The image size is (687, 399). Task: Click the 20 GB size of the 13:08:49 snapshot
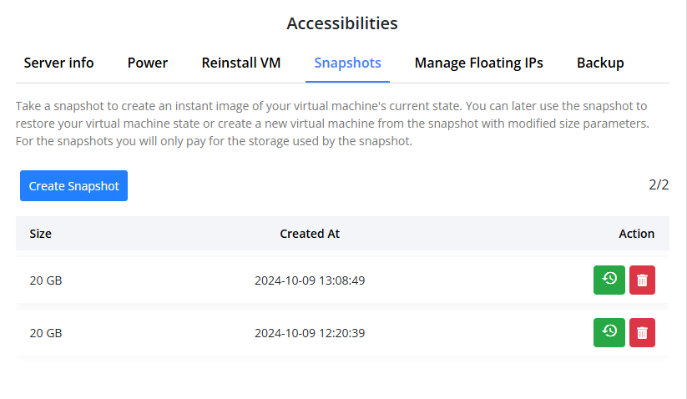[x=46, y=281]
